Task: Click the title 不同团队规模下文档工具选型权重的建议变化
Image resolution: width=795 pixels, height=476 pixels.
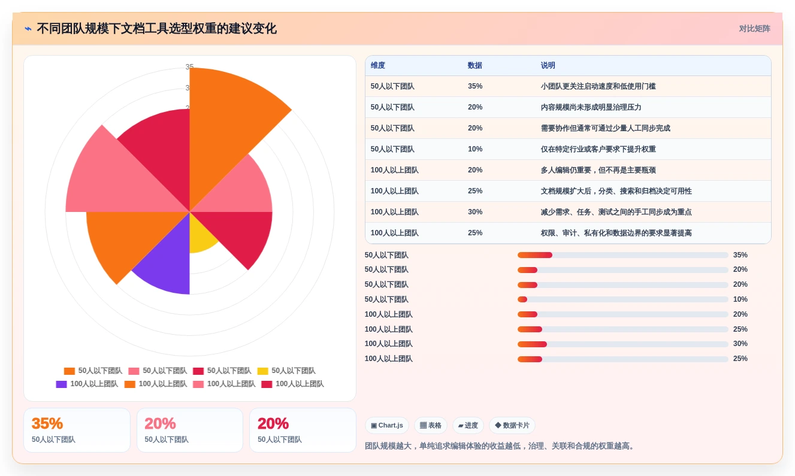Action: 157,29
